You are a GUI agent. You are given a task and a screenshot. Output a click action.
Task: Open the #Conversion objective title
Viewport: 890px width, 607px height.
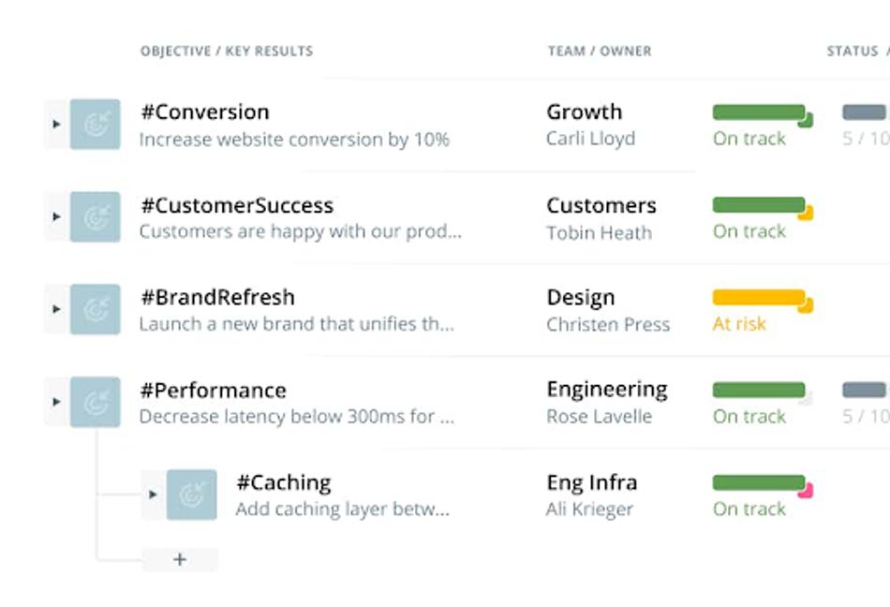point(205,112)
